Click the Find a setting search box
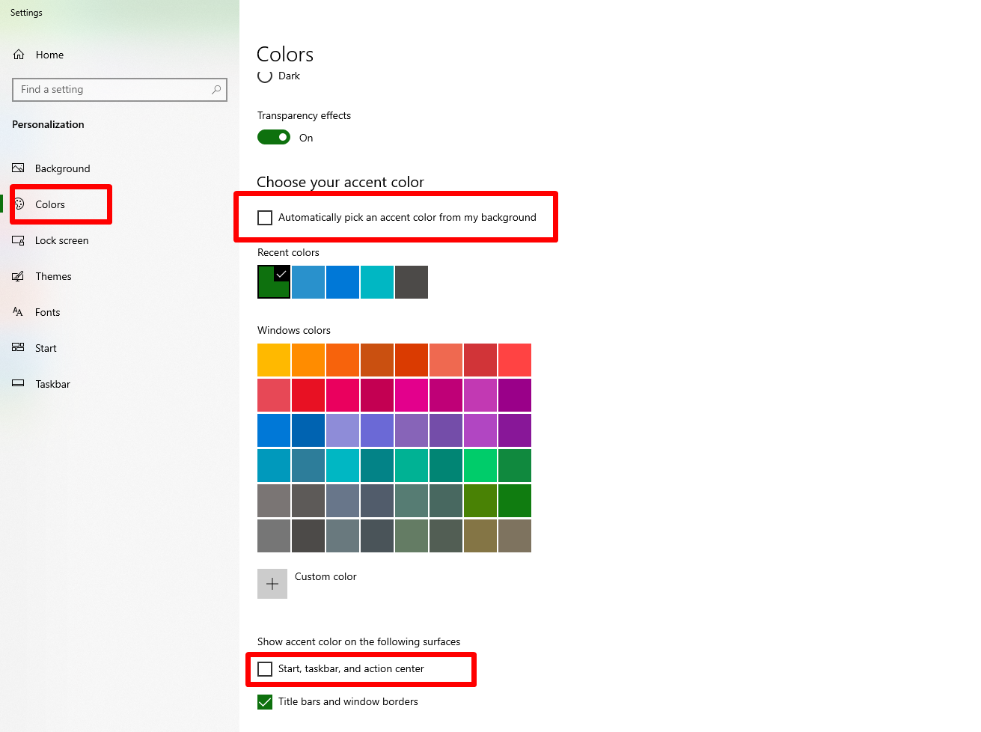This screenshot has height=732, width=981. (120, 89)
